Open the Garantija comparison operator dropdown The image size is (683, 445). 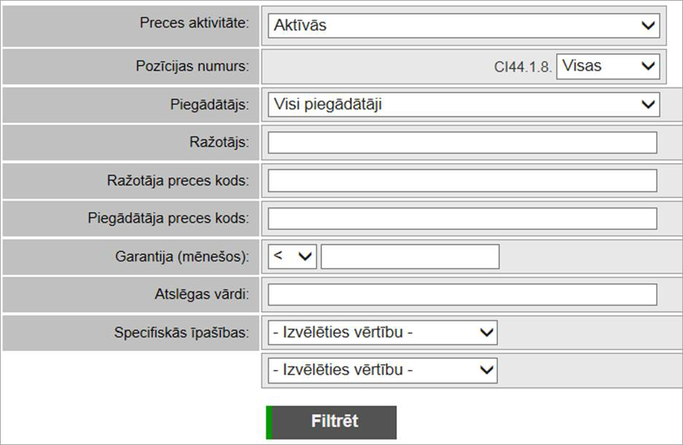(x=292, y=256)
